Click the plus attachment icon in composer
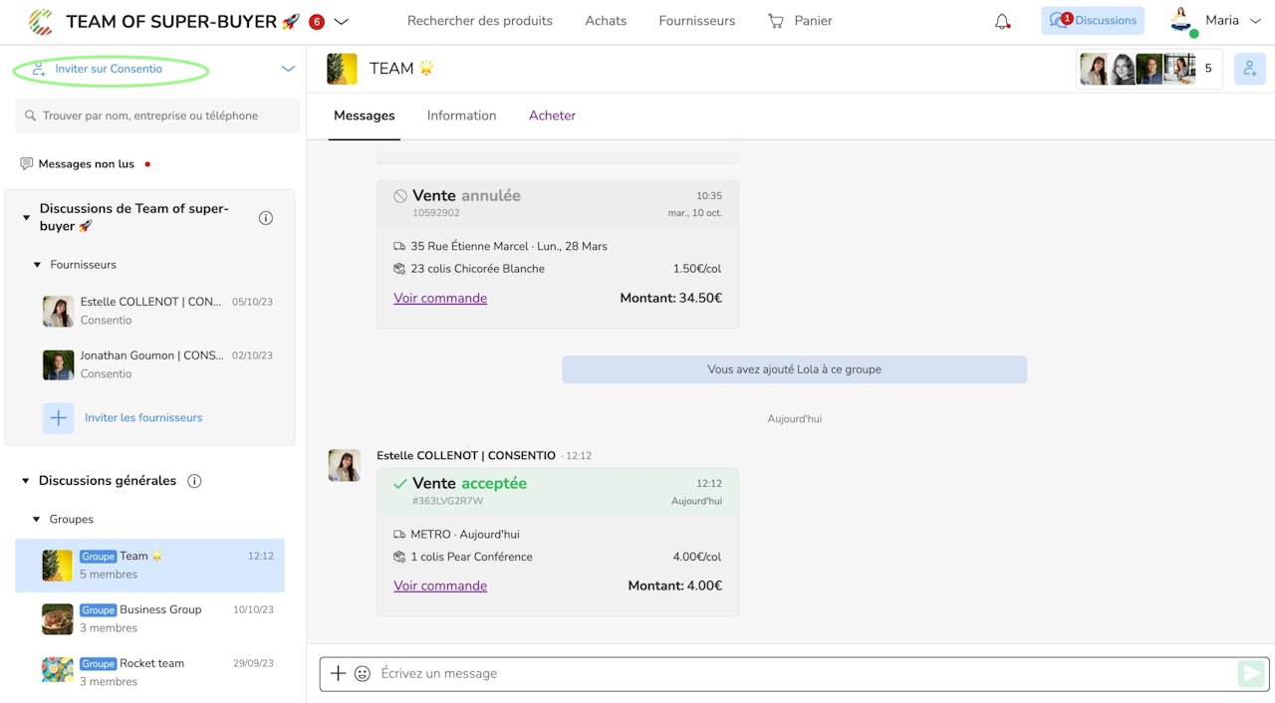This screenshot has width=1275, height=703. click(338, 674)
